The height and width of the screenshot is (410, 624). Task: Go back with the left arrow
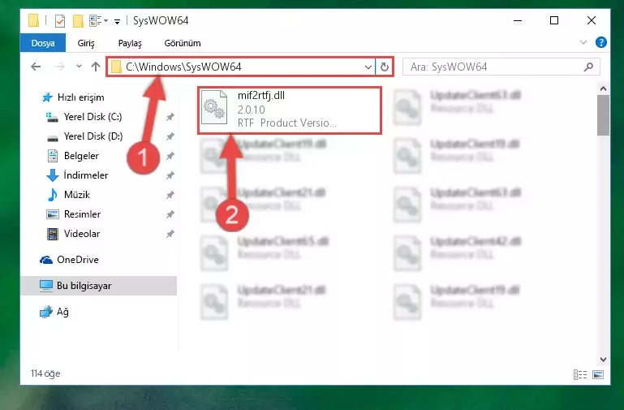(x=36, y=67)
